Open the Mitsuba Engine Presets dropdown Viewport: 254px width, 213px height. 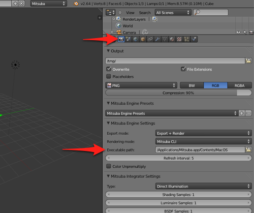tap(172, 113)
